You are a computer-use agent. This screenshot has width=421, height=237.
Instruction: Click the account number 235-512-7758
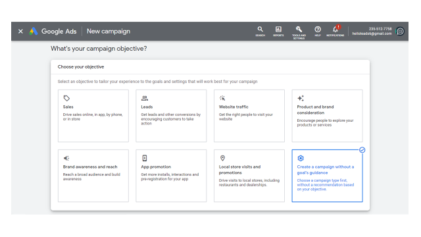380,29
